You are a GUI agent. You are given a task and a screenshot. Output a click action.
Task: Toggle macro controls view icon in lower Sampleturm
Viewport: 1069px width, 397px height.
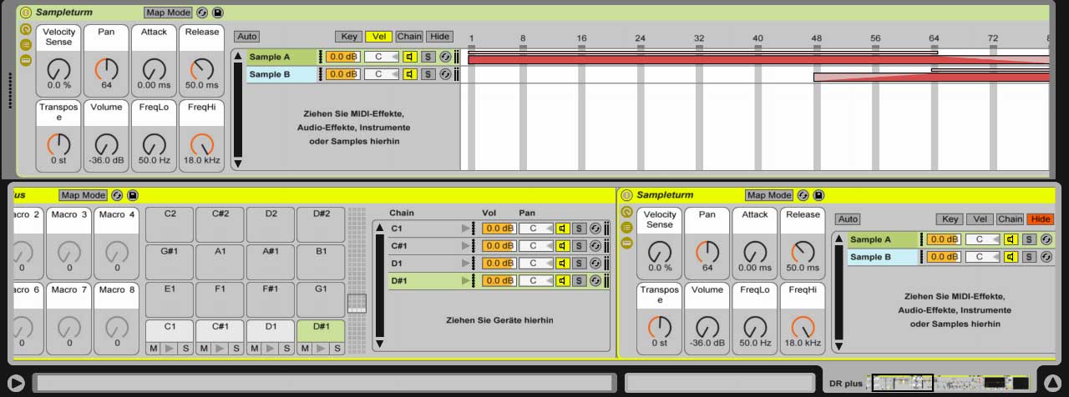click(627, 212)
